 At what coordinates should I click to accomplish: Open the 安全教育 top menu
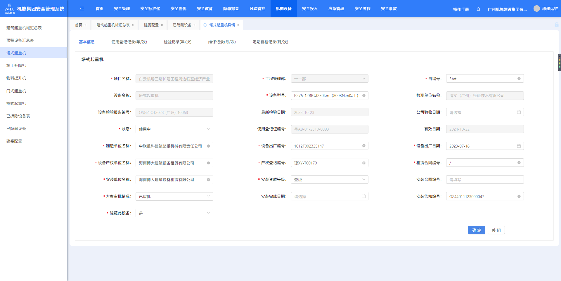pos(205,8)
